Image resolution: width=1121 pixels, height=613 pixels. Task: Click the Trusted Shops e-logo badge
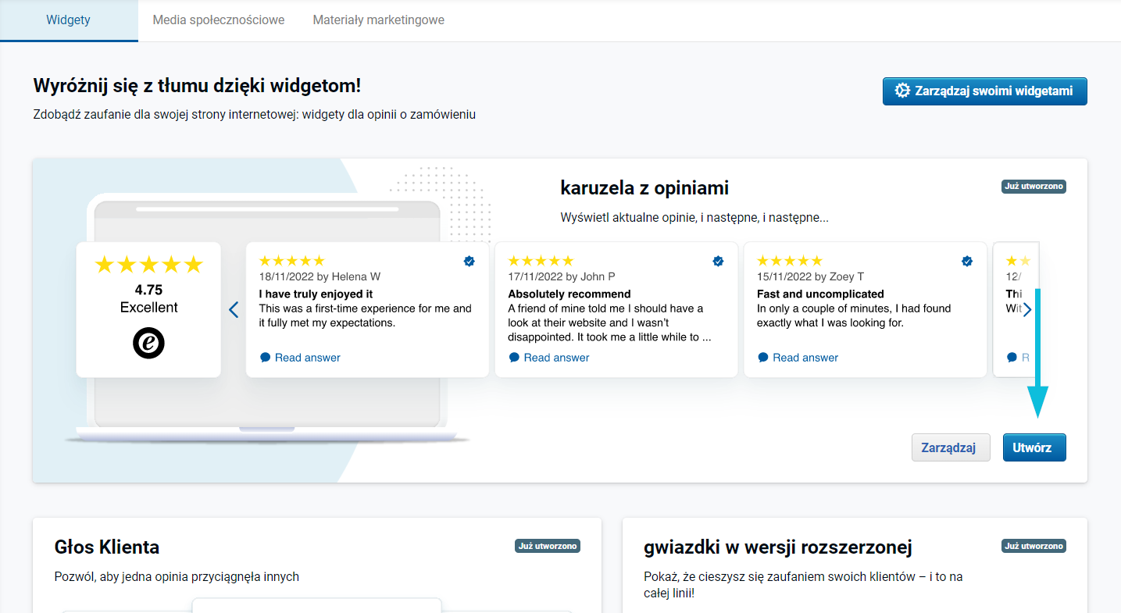click(148, 344)
